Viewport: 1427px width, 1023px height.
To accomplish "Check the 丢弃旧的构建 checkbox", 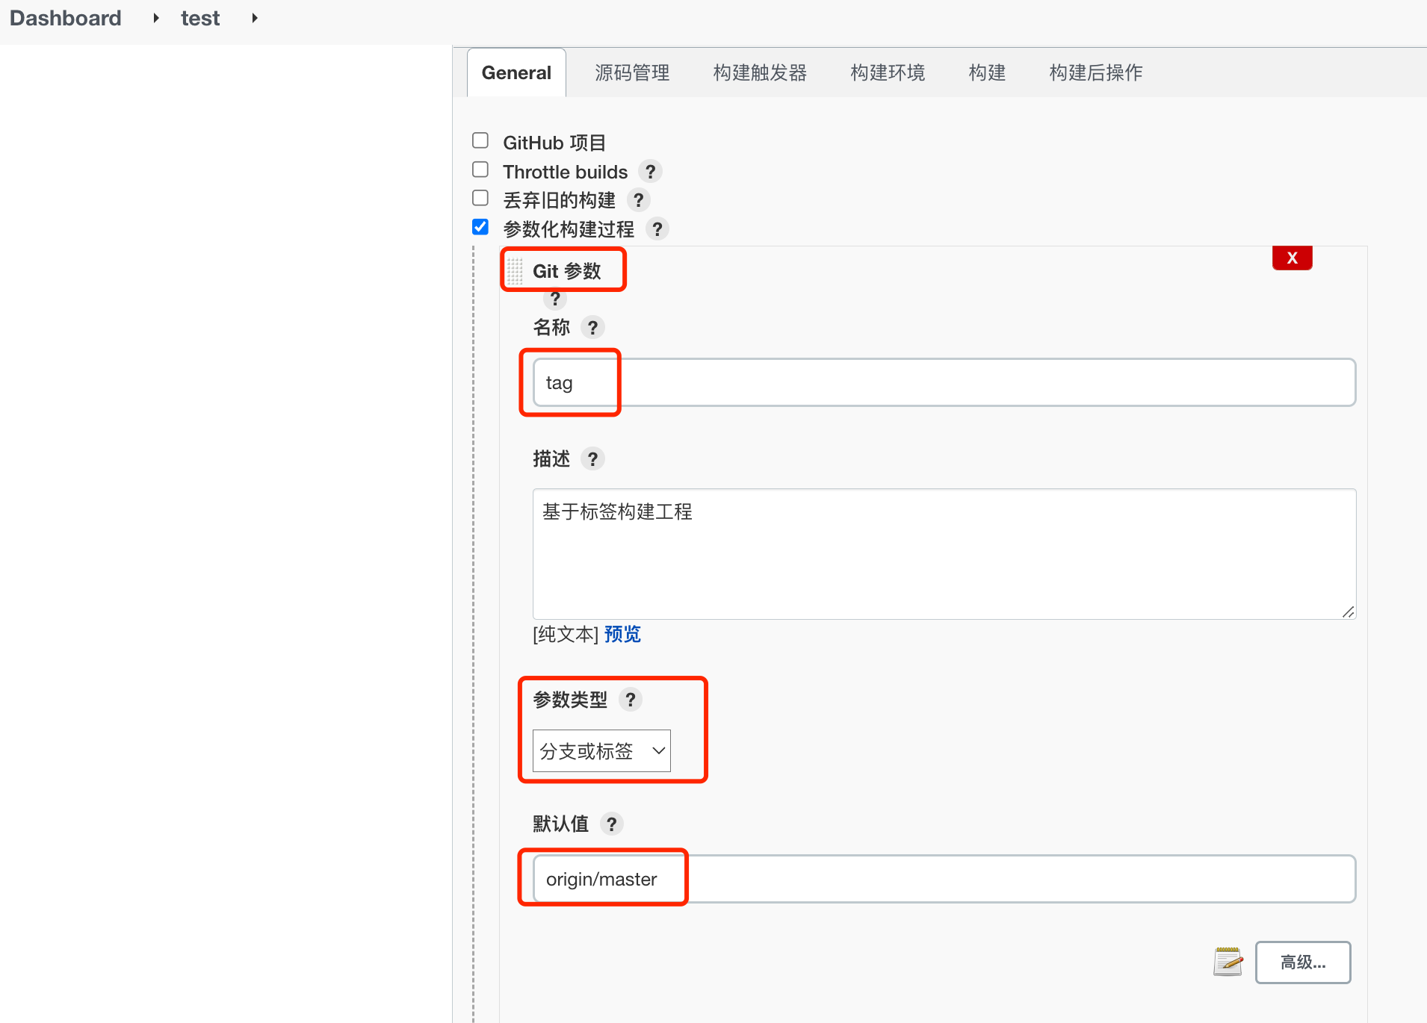I will pyautogui.click(x=480, y=198).
